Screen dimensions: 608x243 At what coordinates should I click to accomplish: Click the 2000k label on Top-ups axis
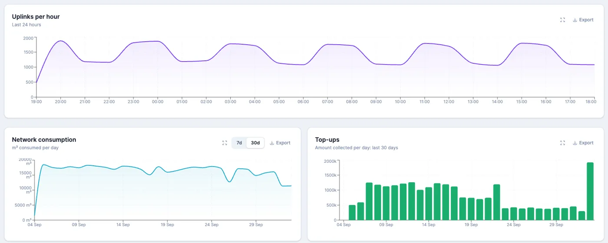tap(330, 161)
